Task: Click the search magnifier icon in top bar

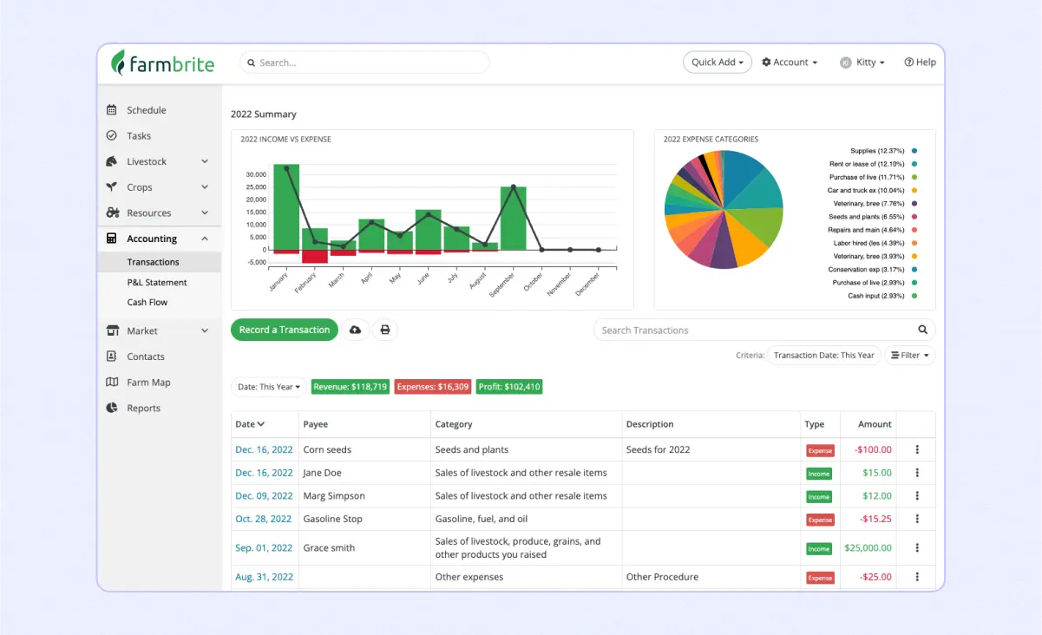Action: [252, 62]
